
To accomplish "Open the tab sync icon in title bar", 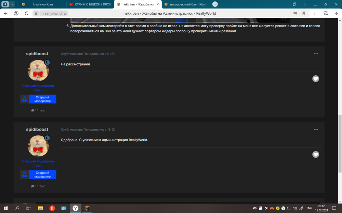I will [x=294, y=4].
